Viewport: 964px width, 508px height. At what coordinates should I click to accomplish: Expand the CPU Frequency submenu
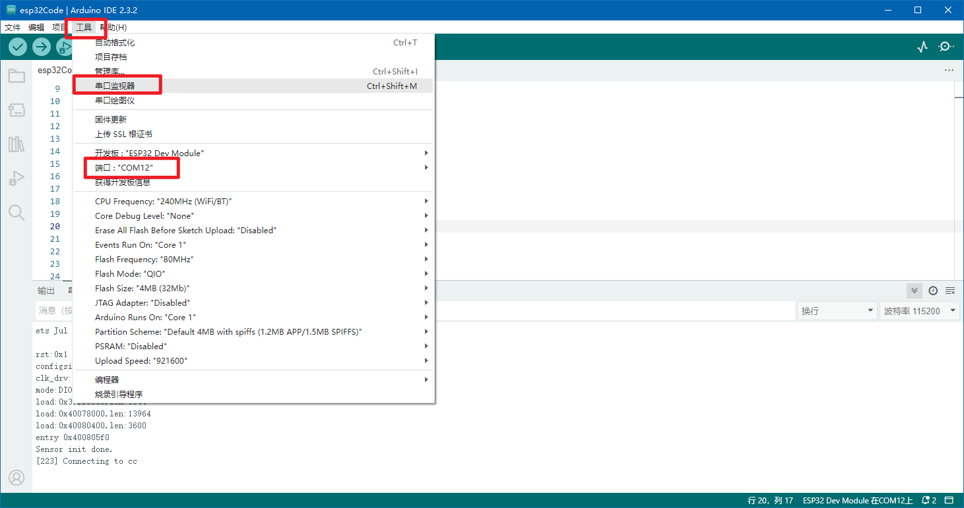pyautogui.click(x=253, y=201)
